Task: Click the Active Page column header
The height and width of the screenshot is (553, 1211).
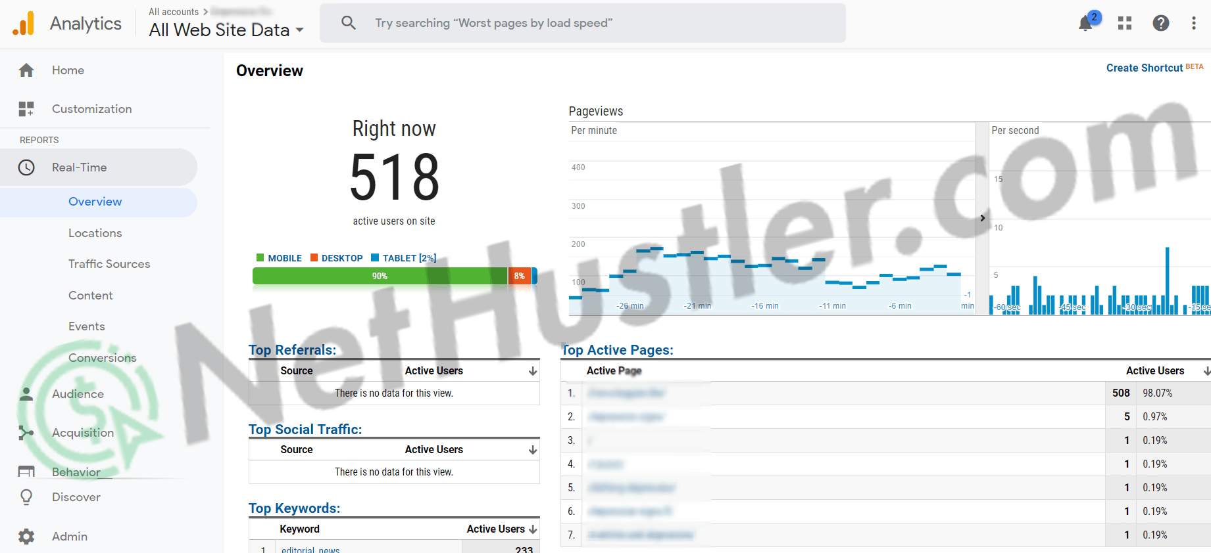Action: pyautogui.click(x=614, y=371)
